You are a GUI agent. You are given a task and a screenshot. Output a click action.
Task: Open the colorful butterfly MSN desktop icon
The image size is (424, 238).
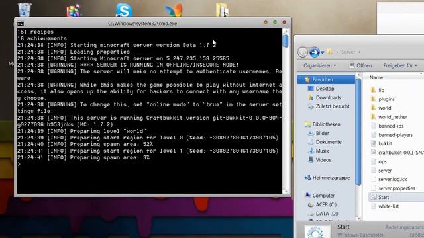pyautogui.click(x=174, y=11)
